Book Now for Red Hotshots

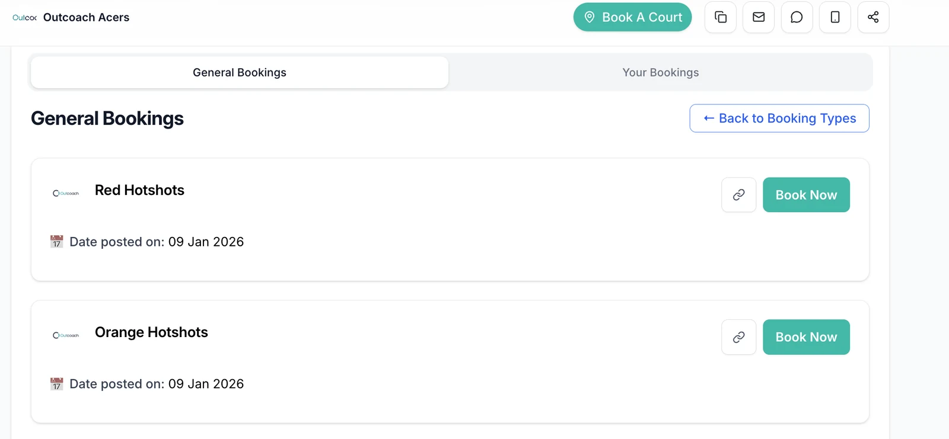806,195
